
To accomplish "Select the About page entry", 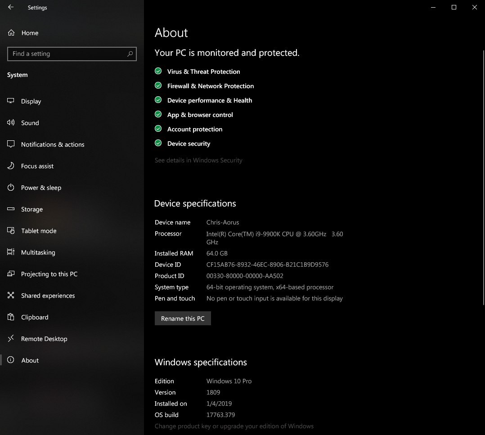I will point(30,360).
